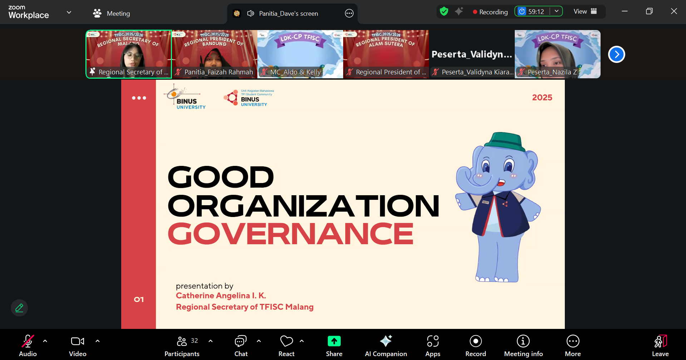Launch AI Companion
686x360 pixels.
(x=386, y=345)
